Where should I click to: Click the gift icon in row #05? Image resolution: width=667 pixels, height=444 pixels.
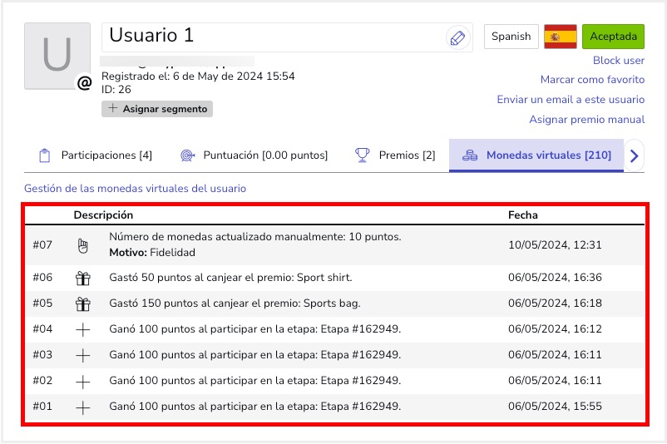click(x=82, y=303)
